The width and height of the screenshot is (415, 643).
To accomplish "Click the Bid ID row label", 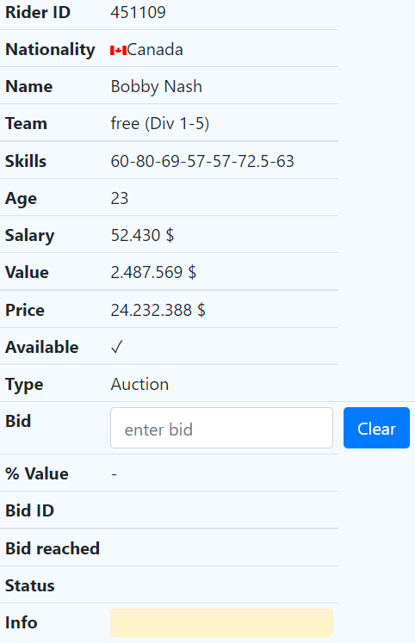I will click(x=29, y=510).
